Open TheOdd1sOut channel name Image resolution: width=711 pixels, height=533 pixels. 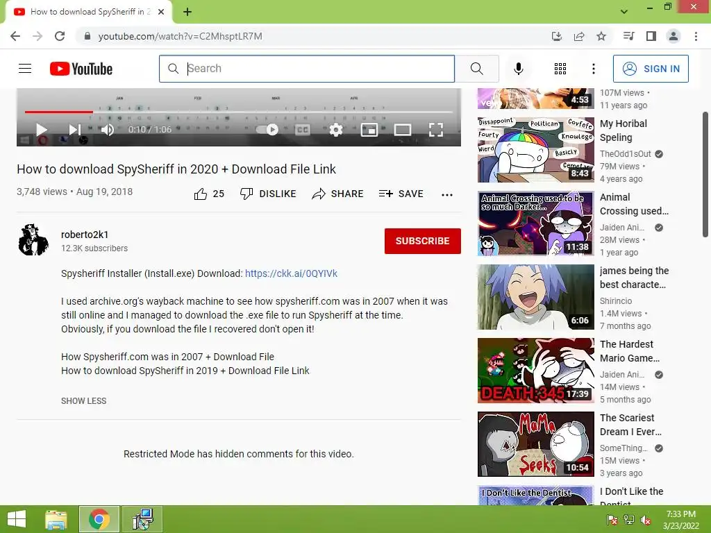coord(626,154)
